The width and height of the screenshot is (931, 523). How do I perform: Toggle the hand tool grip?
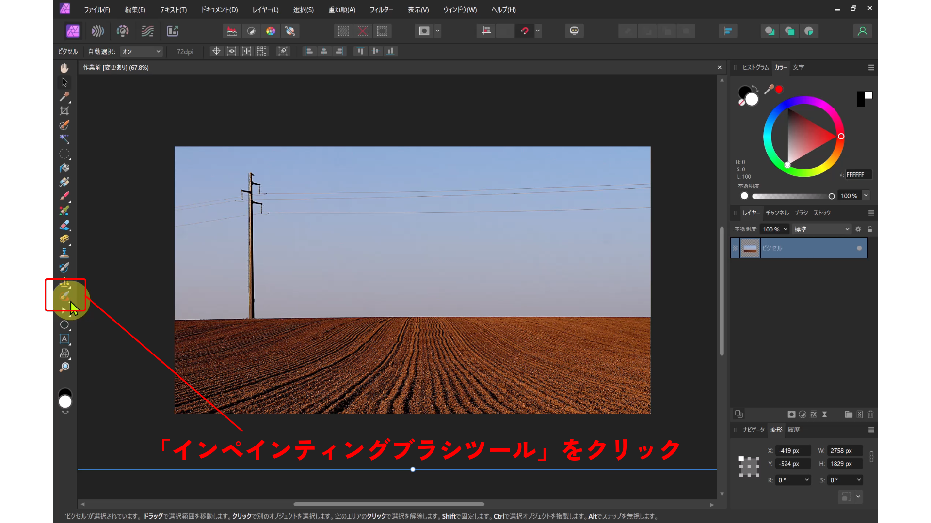(64, 68)
